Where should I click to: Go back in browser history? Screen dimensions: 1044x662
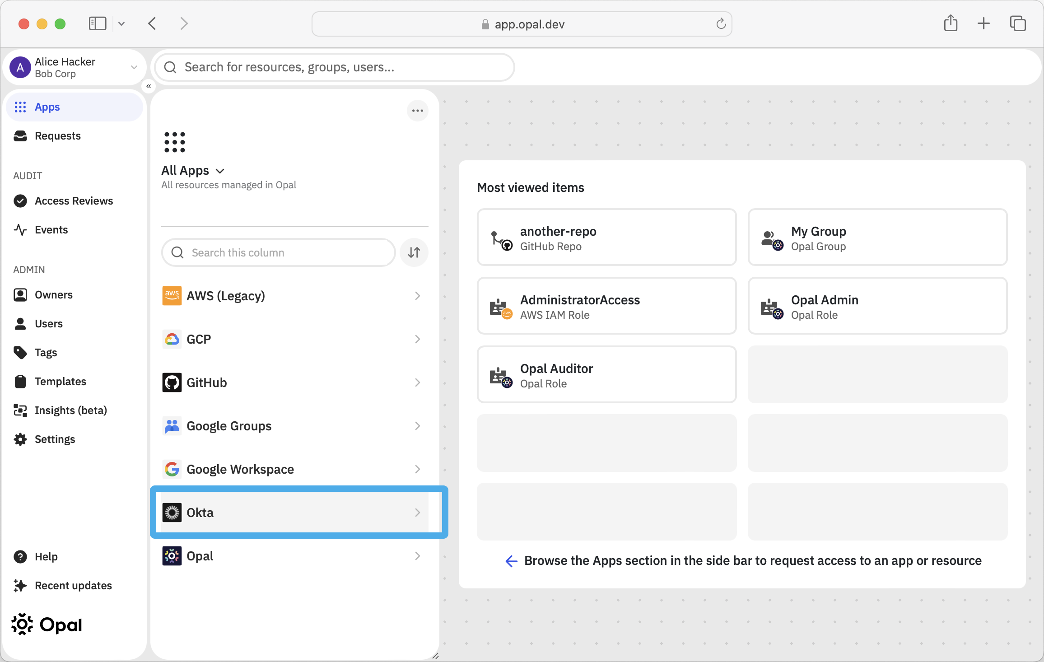pyautogui.click(x=152, y=23)
